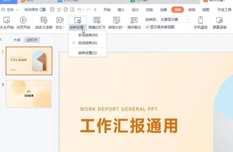The width and height of the screenshot is (233, 152).
Task: Click 隐藏幻灯片 hide slide icon
Action: click(x=97, y=20)
